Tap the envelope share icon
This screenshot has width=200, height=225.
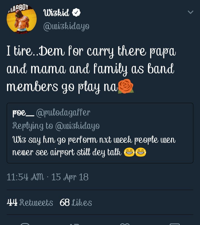(174, 223)
